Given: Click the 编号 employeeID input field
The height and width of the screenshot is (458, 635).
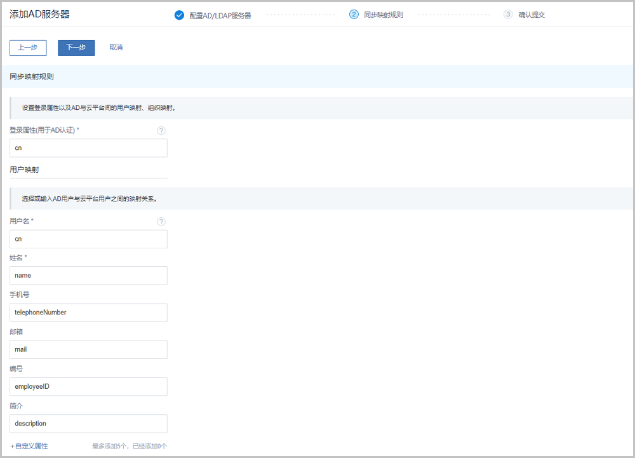Looking at the screenshot, I should 89,386.
